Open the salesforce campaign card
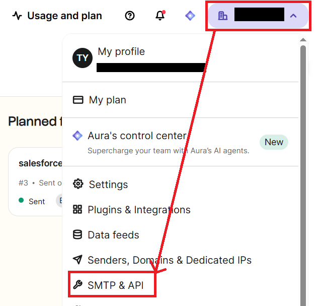Viewport: 322px width, 306px height. click(x=35, y=181)
